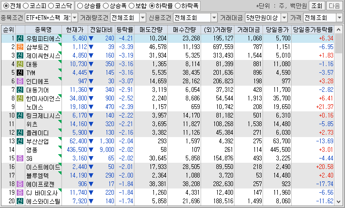Click 신 badge icon for 한미사이언스
The height and width of the screenshot is (208, 345).
(x=20, y=98)
